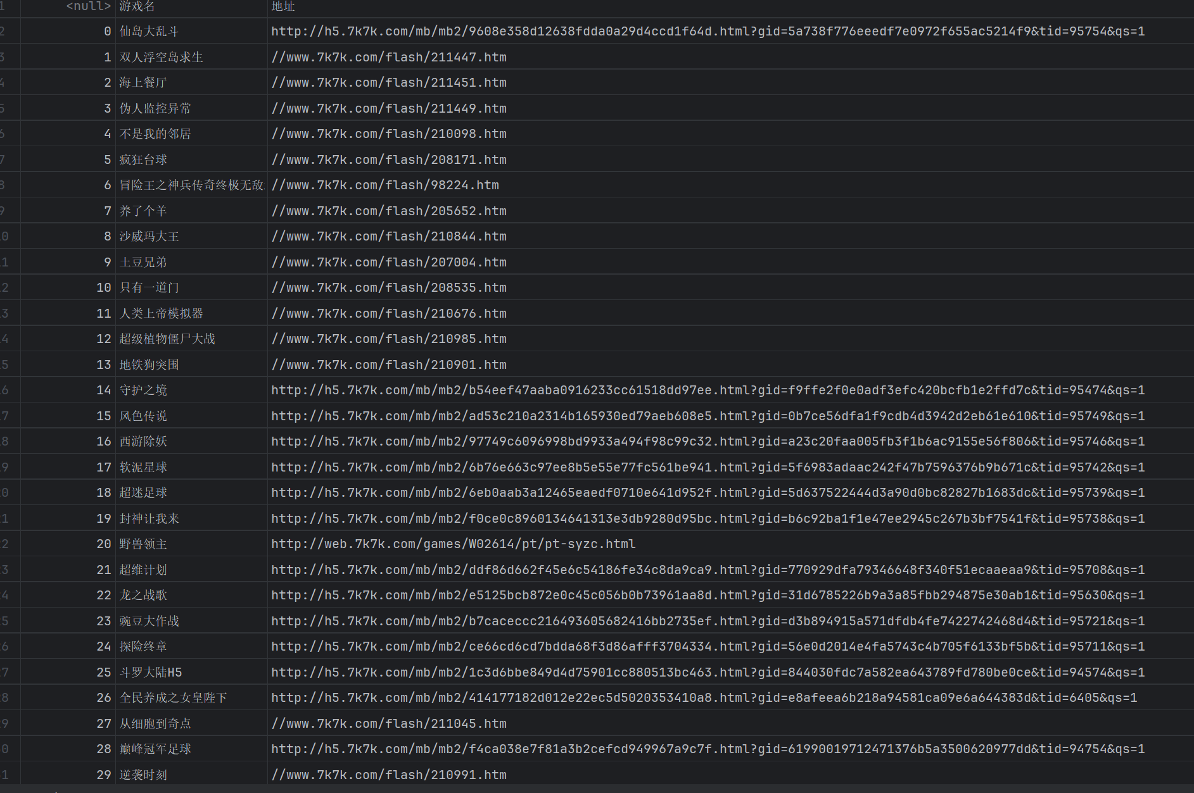This screenshot has width=1194, height=793.
Task: Select the 豌豆大作战 URL cell
Action: pyautogui.click(x=697, y=620)
